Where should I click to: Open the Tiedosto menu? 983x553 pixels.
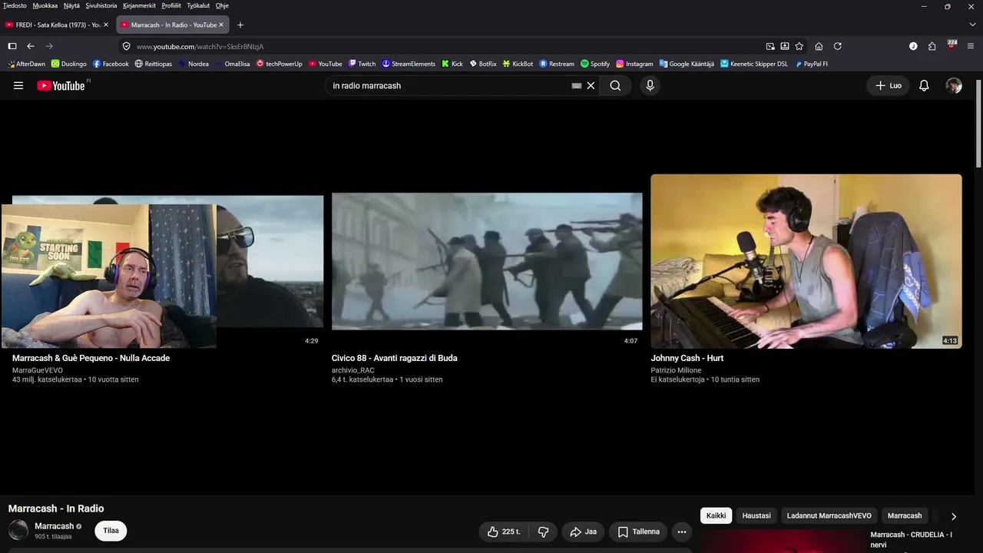[15, 5]
